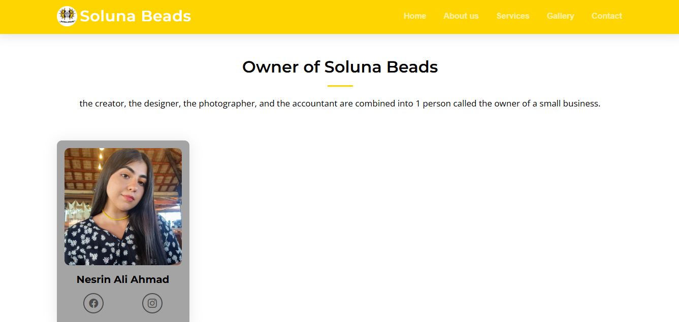Go to the Home page
The image size is (679, 322).
coord(414,16)
